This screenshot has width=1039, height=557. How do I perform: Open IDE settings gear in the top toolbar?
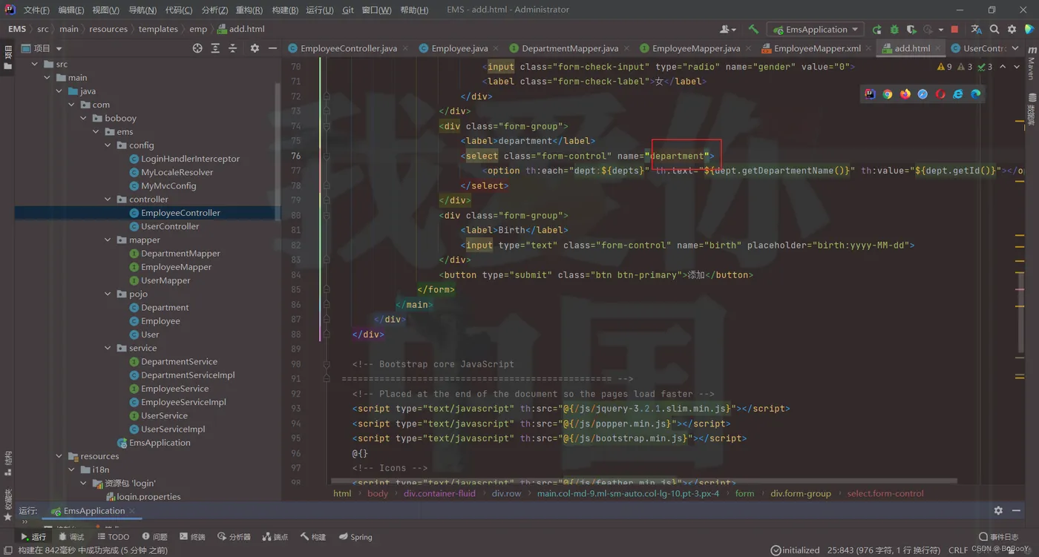[1012, 30]
